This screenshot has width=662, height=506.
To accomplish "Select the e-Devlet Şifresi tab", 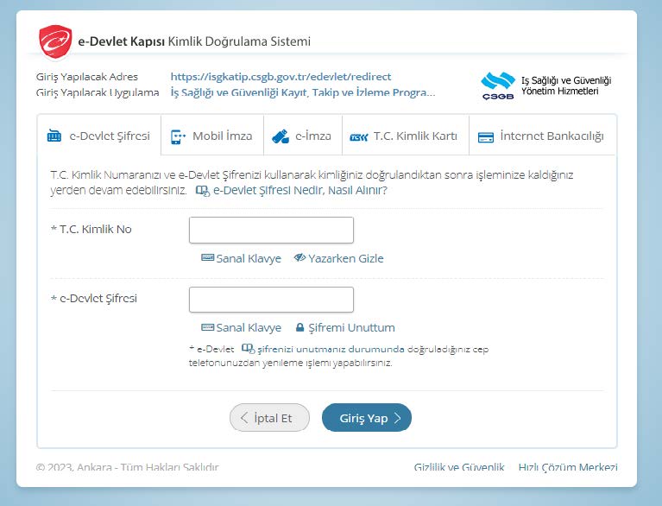I will tap(99, 136).
